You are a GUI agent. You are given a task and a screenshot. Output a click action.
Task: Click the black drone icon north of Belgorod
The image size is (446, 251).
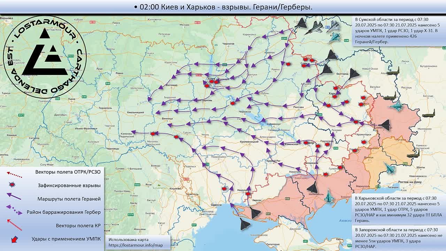[x=331, y=55]
